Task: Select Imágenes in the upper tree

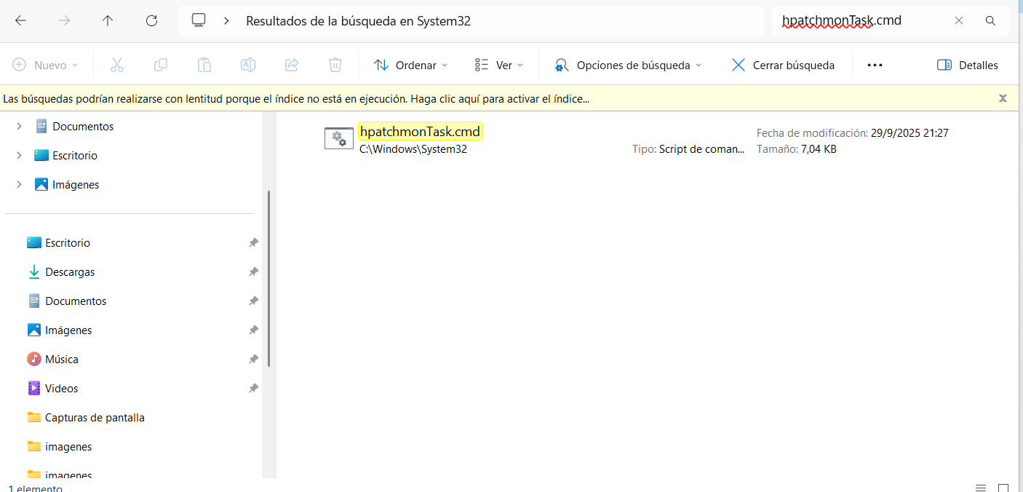Action: tap(68, 184)
